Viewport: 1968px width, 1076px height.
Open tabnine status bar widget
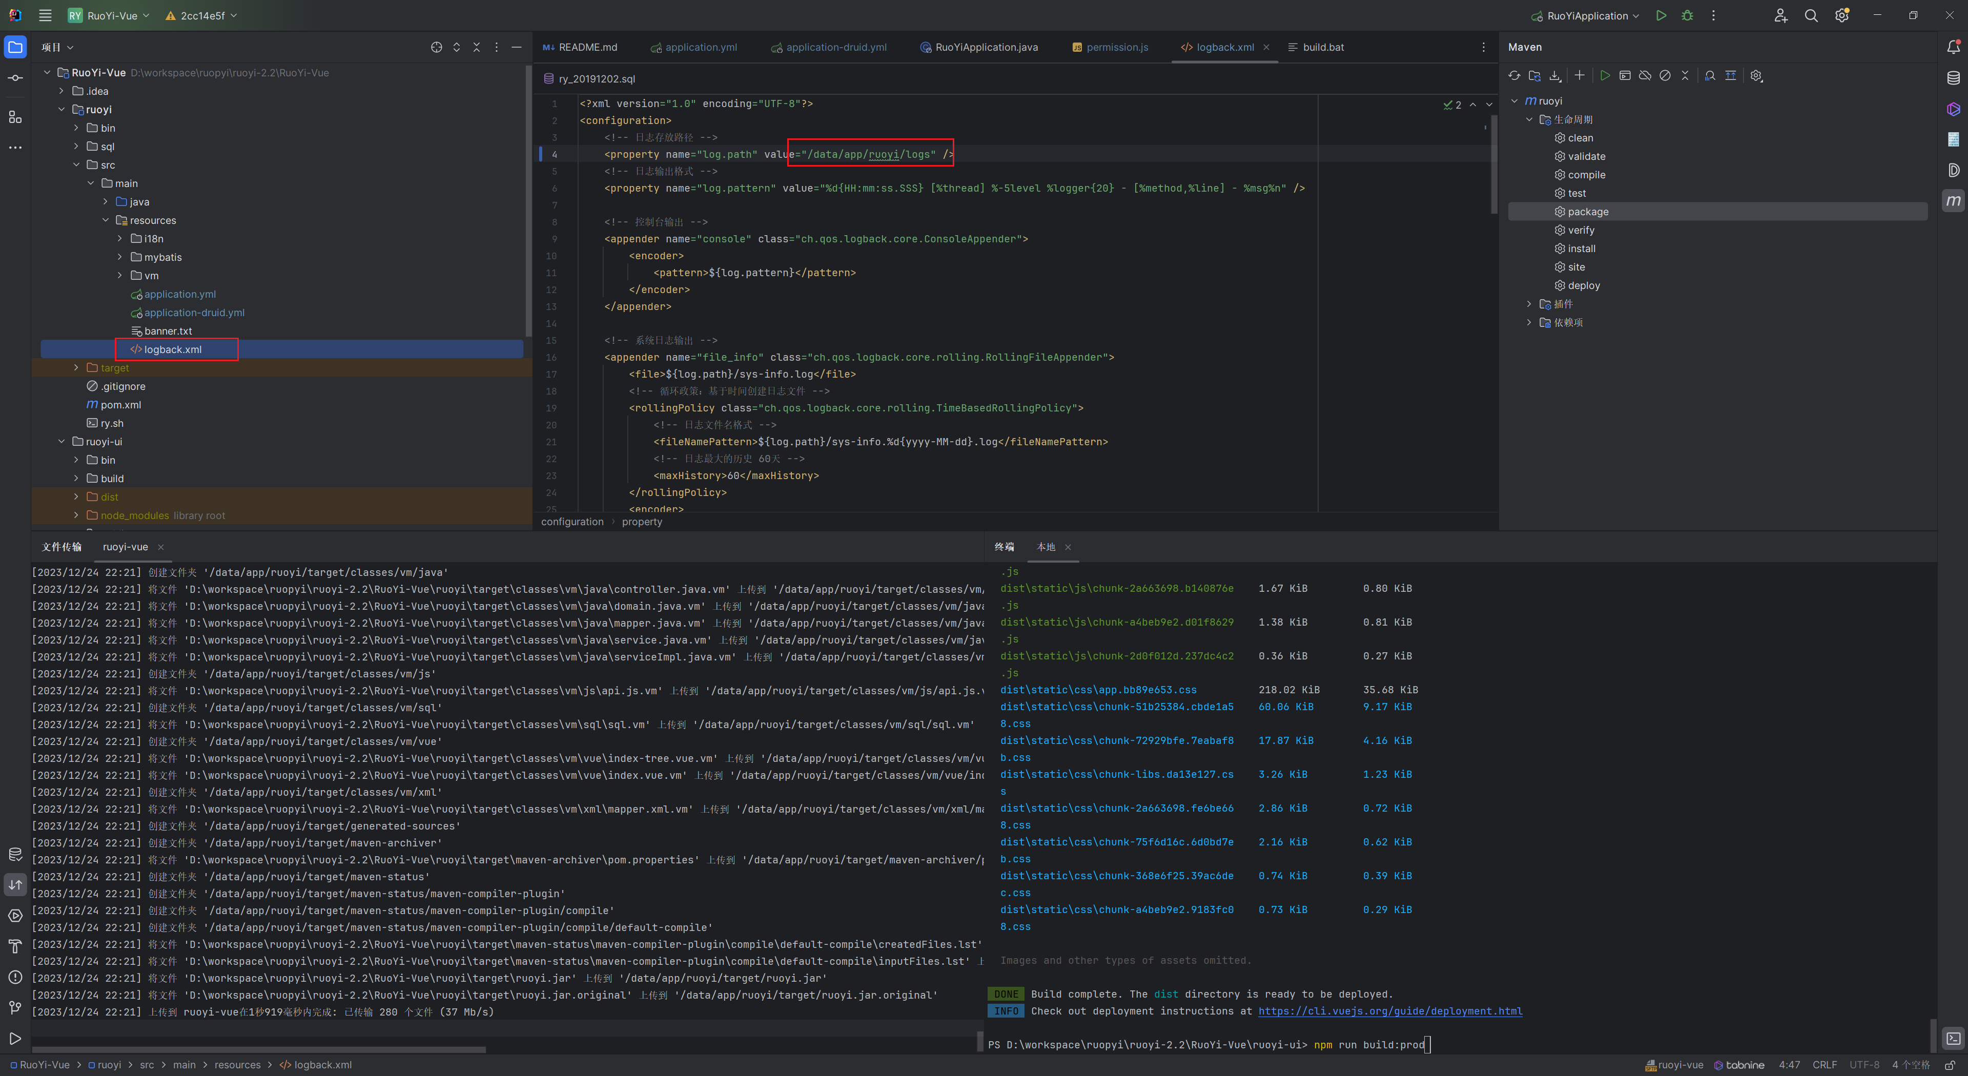coord(1739,1065)
